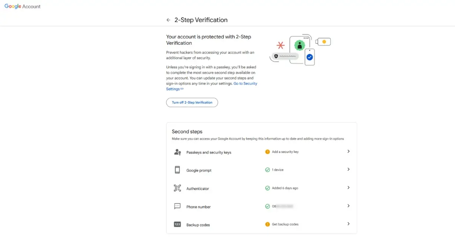Click the Authenticator QR code icon

click(x=177, y=188)
